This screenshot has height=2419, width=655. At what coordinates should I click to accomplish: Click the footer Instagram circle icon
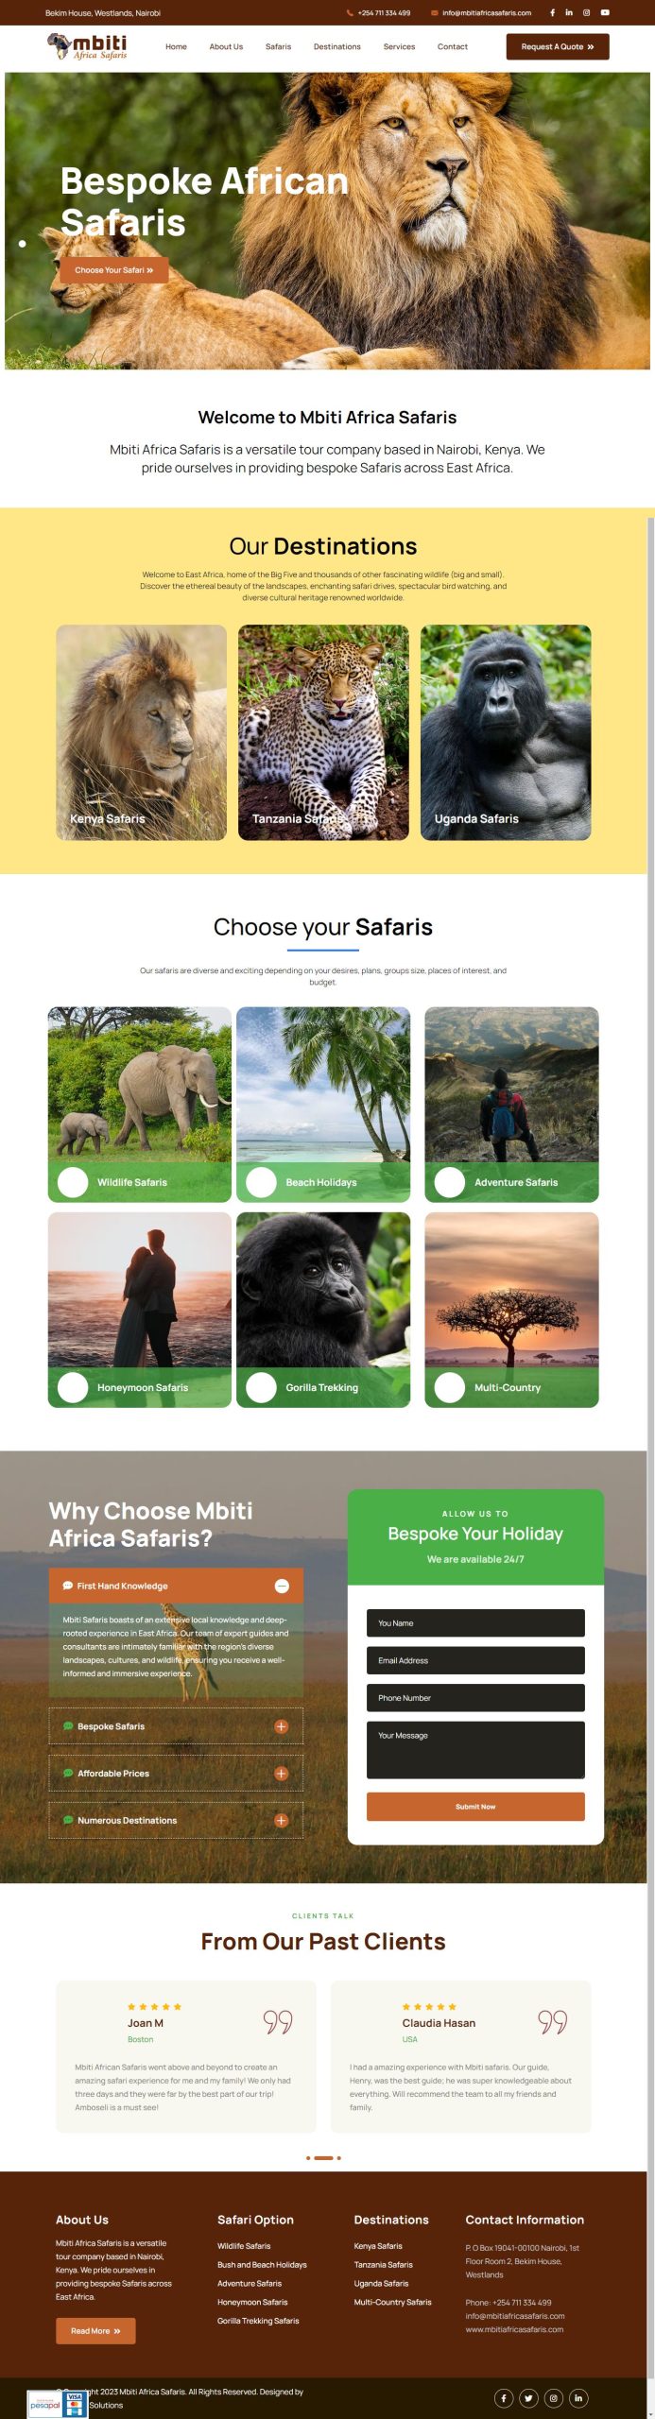pyautogui.click(x=554, y=2398)
